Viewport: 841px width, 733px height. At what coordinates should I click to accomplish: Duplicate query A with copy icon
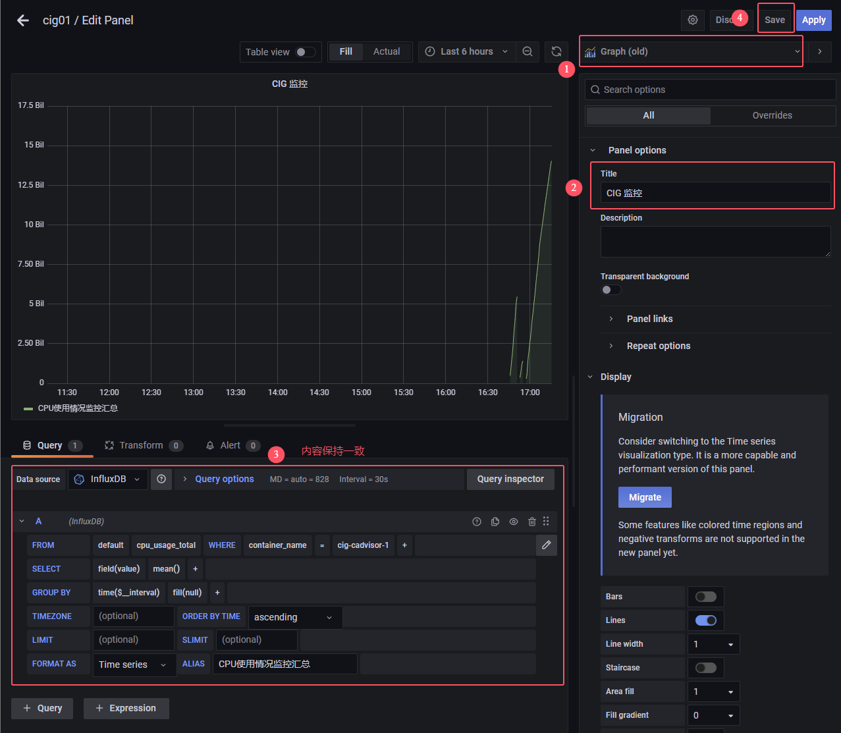(x=495, y=522)
